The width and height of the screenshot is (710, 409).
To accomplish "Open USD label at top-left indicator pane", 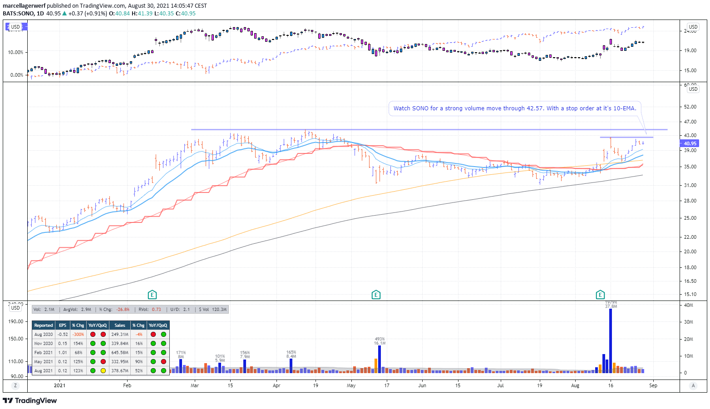I will (15, 27).
